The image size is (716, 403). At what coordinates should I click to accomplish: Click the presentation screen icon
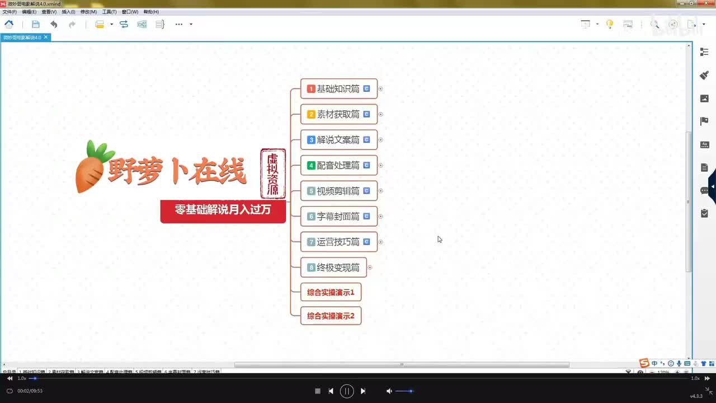586,24
